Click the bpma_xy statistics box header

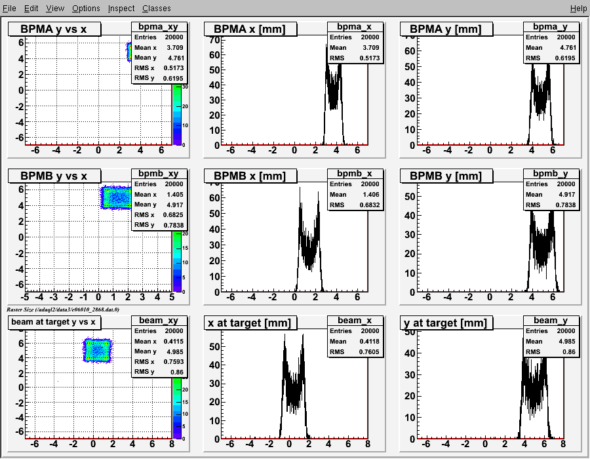(x=159, y=26)
